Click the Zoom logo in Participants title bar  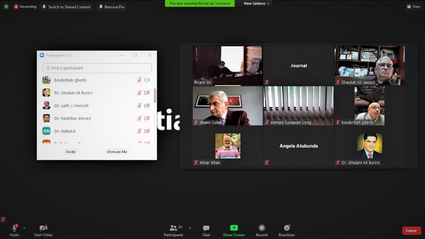pos(42,55)
